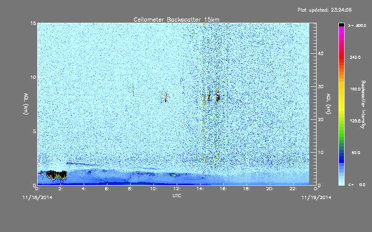Click the 15 tick on AGL km axis
The image size is (372, 232).
(x=33, y=23)
